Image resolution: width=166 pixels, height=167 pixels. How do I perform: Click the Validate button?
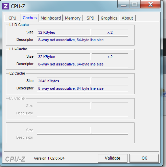pos(113,158)
